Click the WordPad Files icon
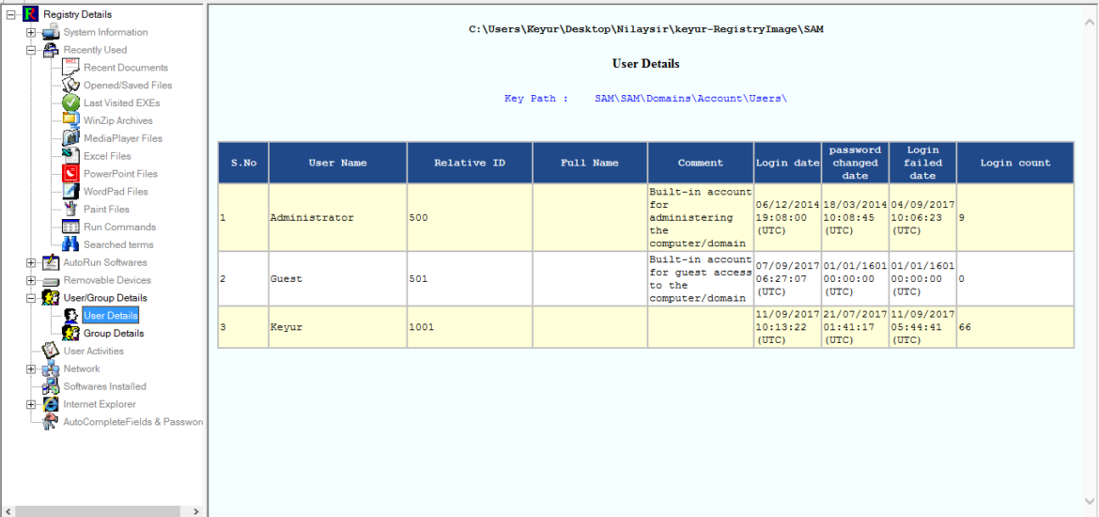1099x517 pixels. coord(71,192)
